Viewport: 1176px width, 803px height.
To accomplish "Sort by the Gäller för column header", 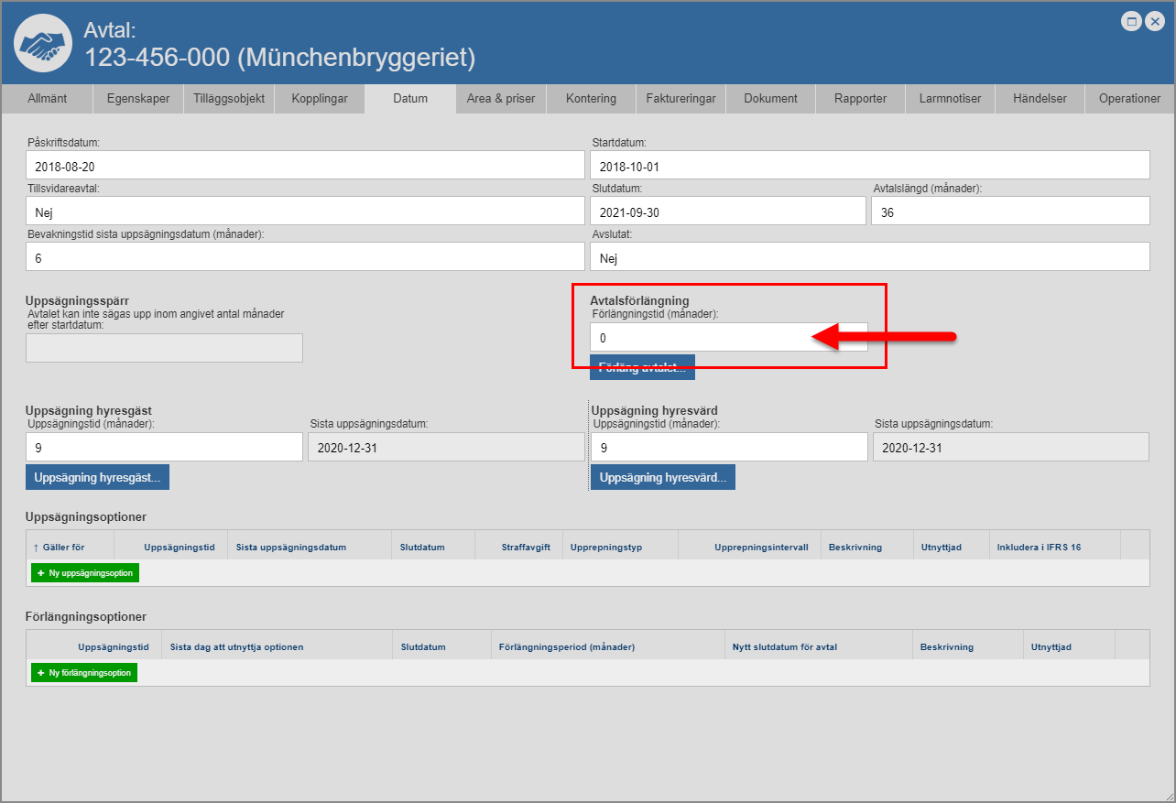I will (x=64, y=548).
